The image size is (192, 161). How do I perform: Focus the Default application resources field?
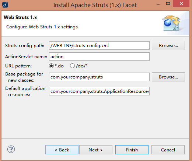pyautogui.click(x=99, y=91)
